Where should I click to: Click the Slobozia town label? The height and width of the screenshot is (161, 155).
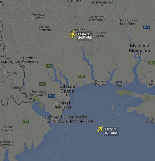point(10,73)
